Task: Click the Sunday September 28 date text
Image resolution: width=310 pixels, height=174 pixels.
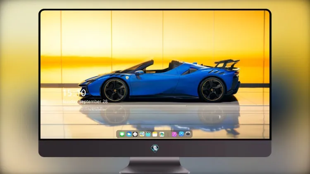Action: pyautogui.click(x=85, y=101)
